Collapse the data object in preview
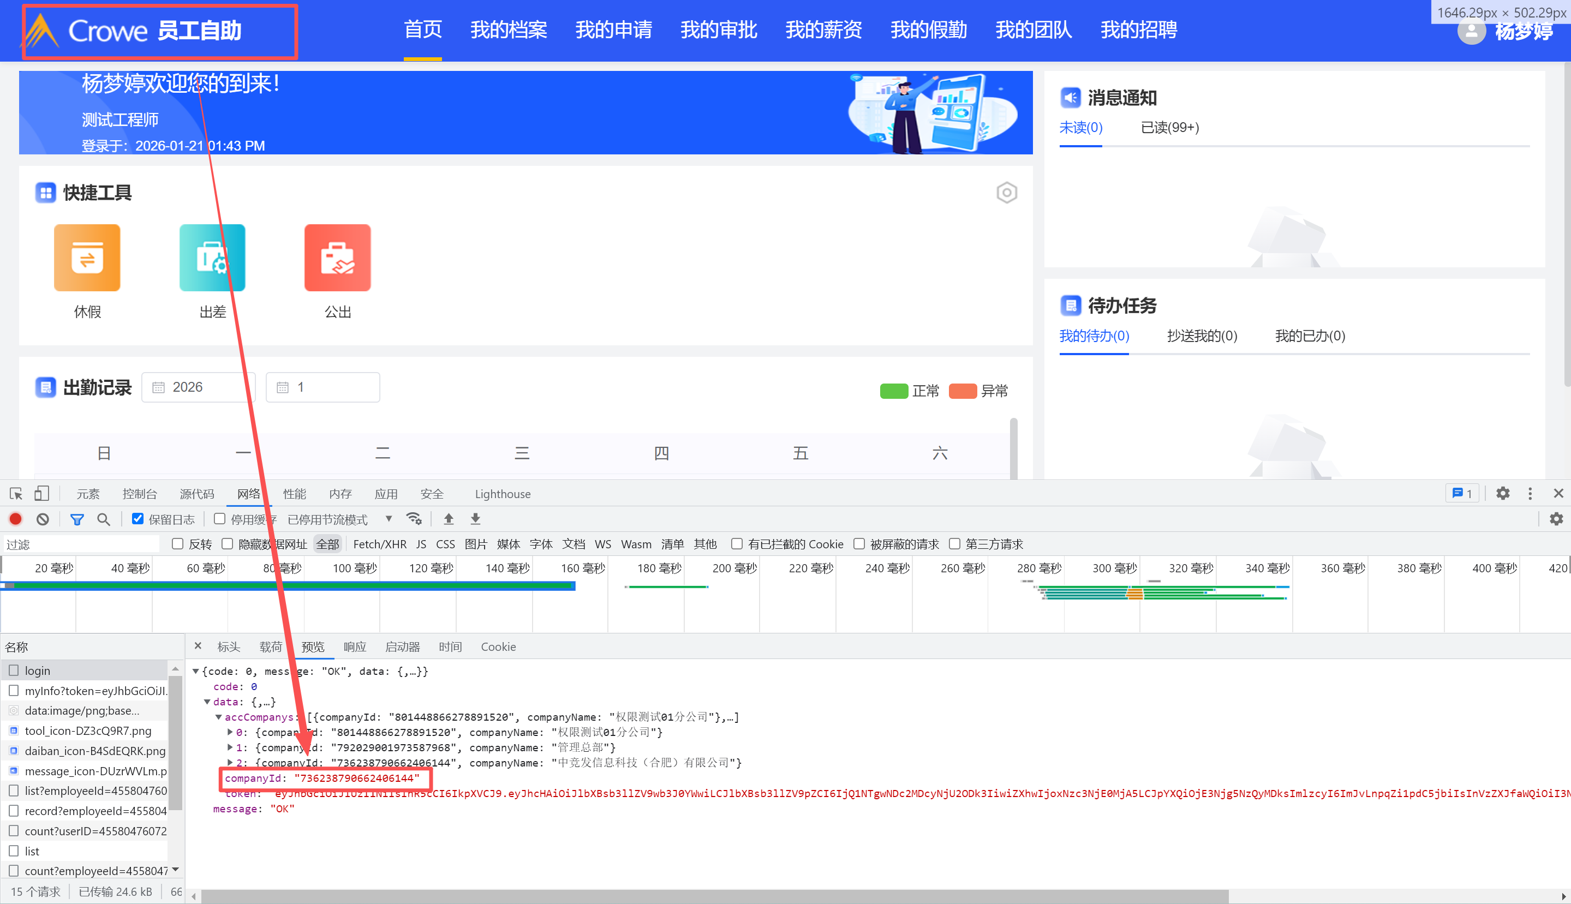Viewport: 1571px width, 904px height. pyautogui.click(x=207, y=702)
